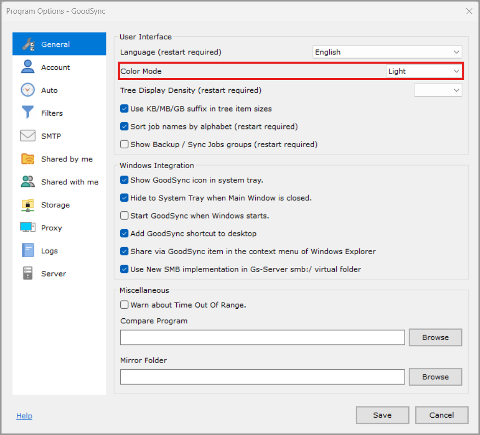
Task: Disable Sort job names by alphabet
Action: click(x=124, y=126)
